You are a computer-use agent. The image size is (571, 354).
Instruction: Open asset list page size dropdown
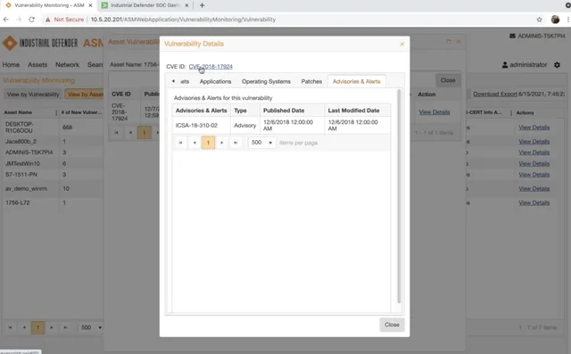(91, 327)
